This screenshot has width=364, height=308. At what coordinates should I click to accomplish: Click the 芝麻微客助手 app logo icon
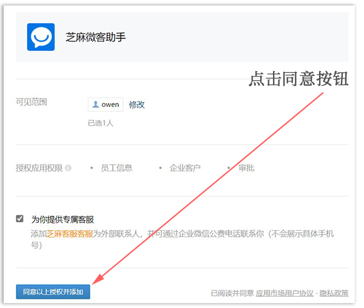pos(41,37)
